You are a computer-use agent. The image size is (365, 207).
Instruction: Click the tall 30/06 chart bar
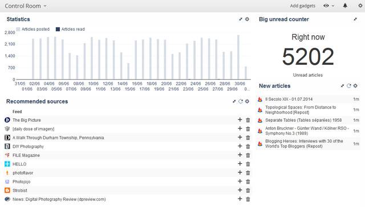coord(238,57)
